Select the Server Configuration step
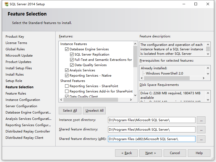216x162 pixels. click(21, 106)
